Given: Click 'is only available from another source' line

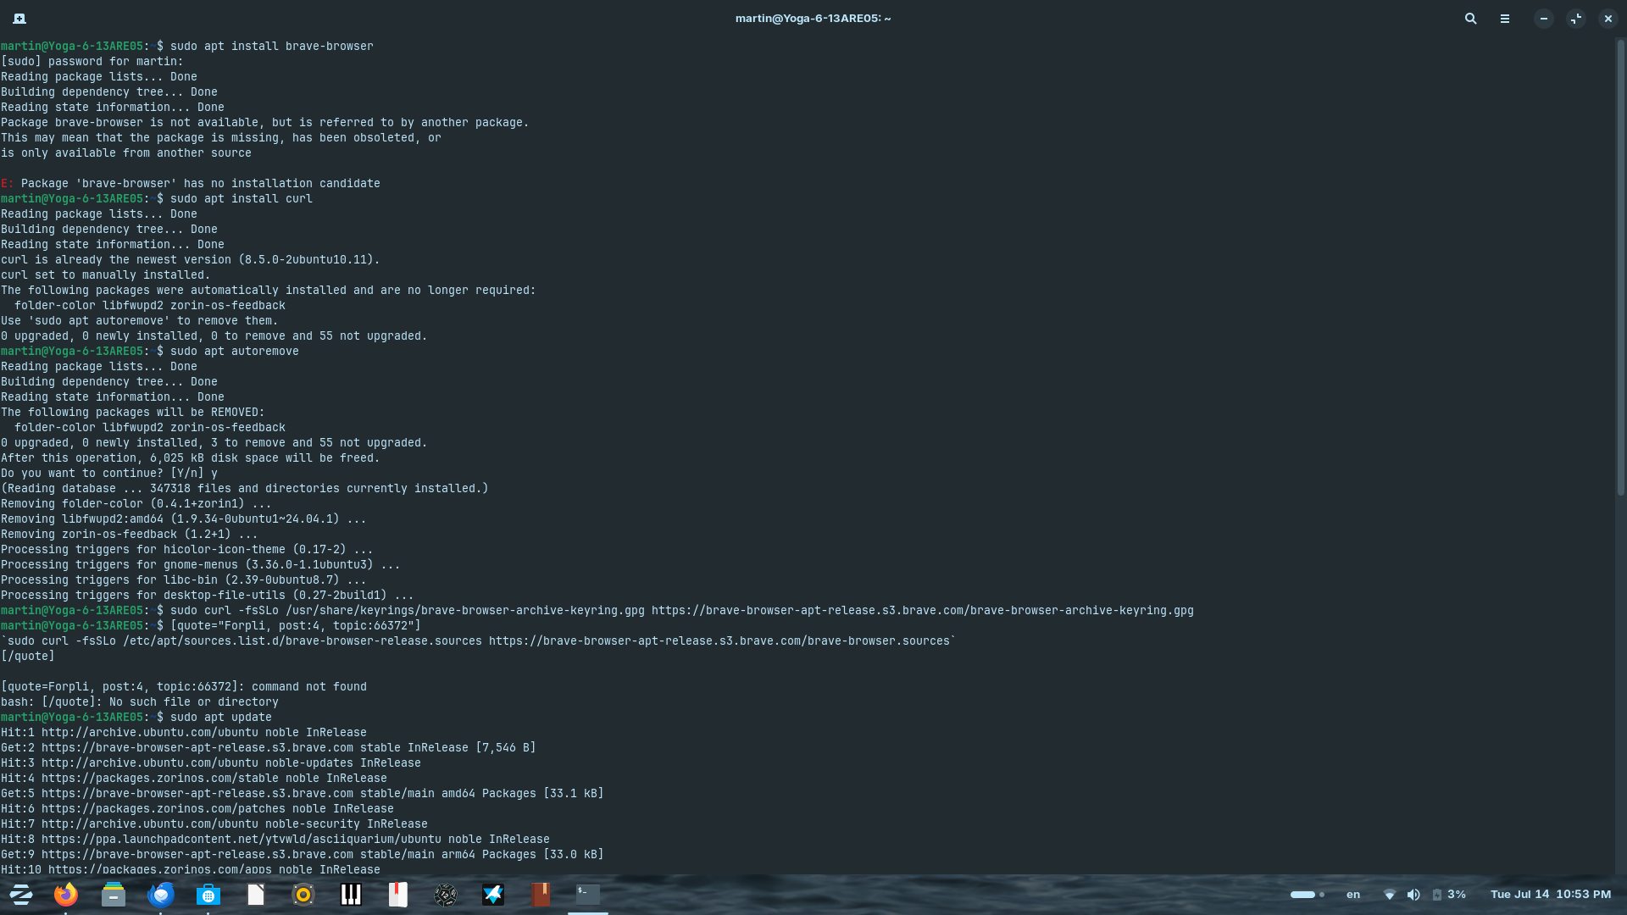Looking at the screenshot, I should coord(125,152).
